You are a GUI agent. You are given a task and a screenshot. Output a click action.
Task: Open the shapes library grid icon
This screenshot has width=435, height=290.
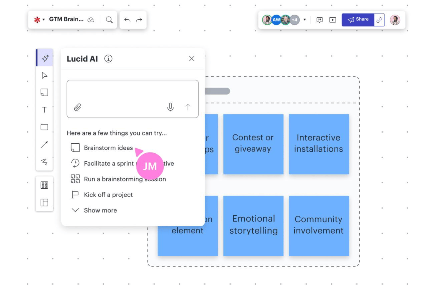point(44,185)
